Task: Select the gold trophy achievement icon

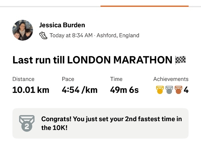Action: [160, 90]
